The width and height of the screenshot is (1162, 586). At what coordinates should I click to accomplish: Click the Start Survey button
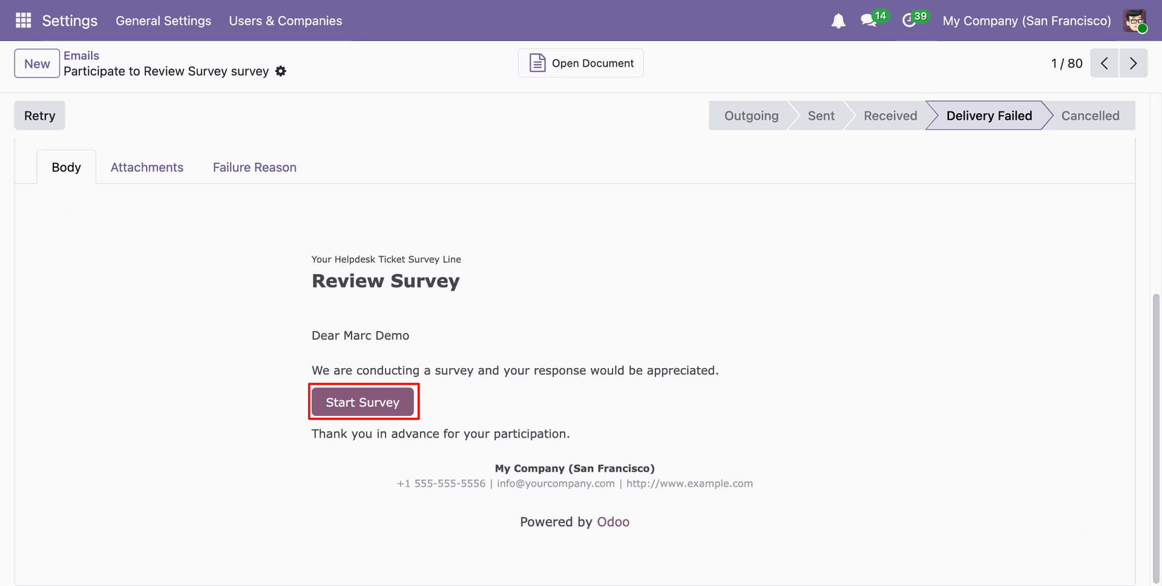(363, 403)
